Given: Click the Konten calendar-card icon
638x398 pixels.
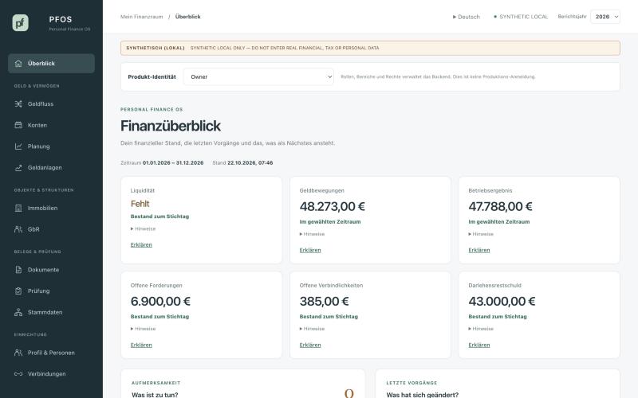Looking at the screenshot, I should pos(18,125).
